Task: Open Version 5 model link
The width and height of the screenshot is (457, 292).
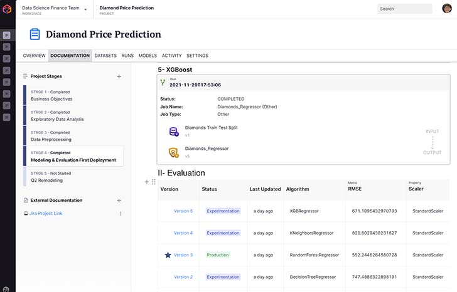Action: [183, 211]
